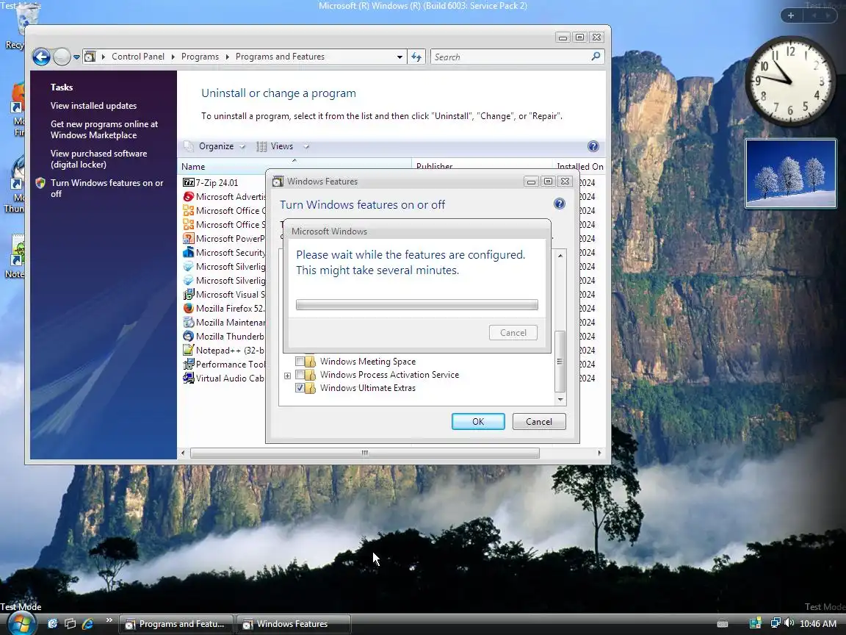846x635 pixels.
Task: Select the Mozilla Thunderbird icon
Action: [x=188, y=337]
